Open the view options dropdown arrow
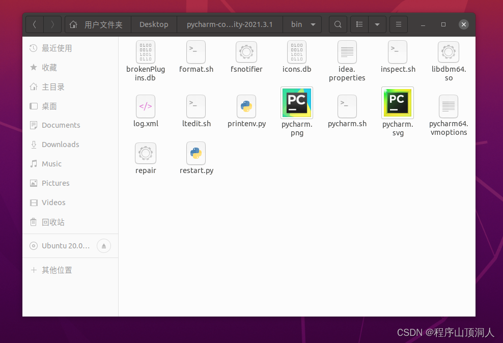 point(377,24)
